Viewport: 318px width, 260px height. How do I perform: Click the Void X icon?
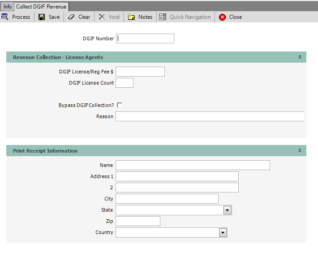tap(102, 17)
